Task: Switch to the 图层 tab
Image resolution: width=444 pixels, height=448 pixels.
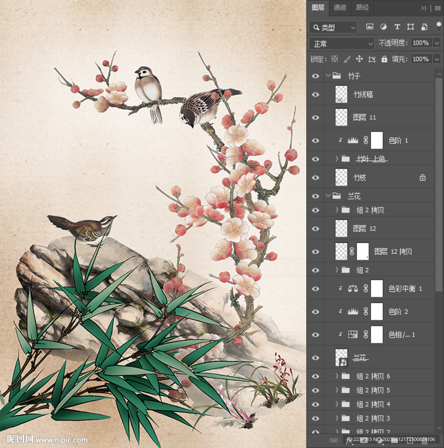Action: point(318,7)
